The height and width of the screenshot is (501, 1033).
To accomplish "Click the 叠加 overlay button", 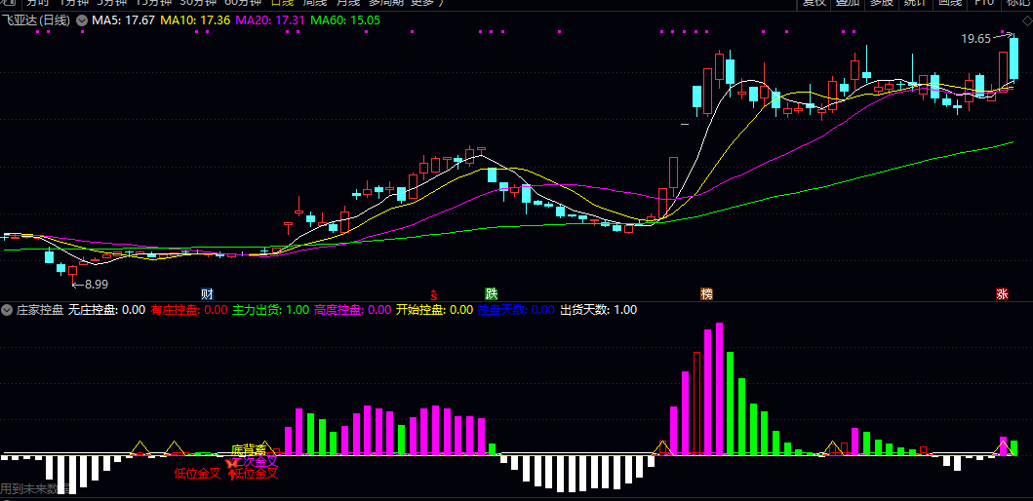I will (x=848, y=3).
